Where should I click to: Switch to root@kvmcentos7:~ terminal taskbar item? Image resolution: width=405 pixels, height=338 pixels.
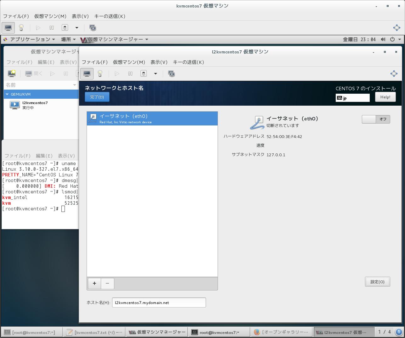tap(219, 332)
